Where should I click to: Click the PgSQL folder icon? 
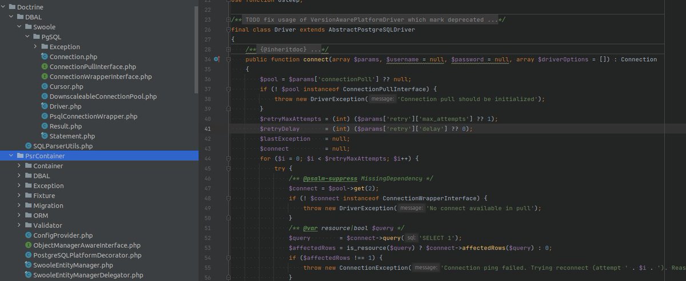(37, 37)
